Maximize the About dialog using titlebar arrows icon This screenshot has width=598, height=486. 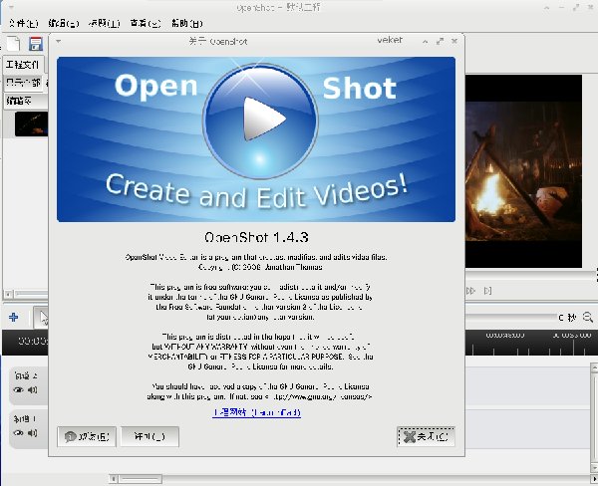coord(440,41)
